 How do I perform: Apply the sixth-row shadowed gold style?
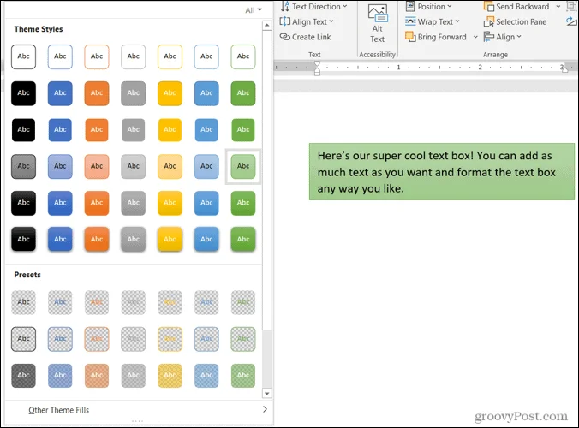tap(170, 239)
